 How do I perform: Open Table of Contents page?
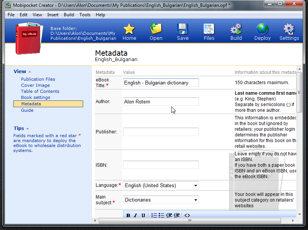click(40, 91)
